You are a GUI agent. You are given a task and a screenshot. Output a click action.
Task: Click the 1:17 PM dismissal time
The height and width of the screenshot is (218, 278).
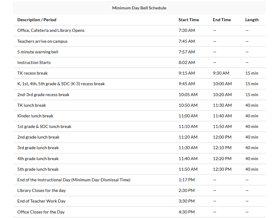(x=187, y=180)
